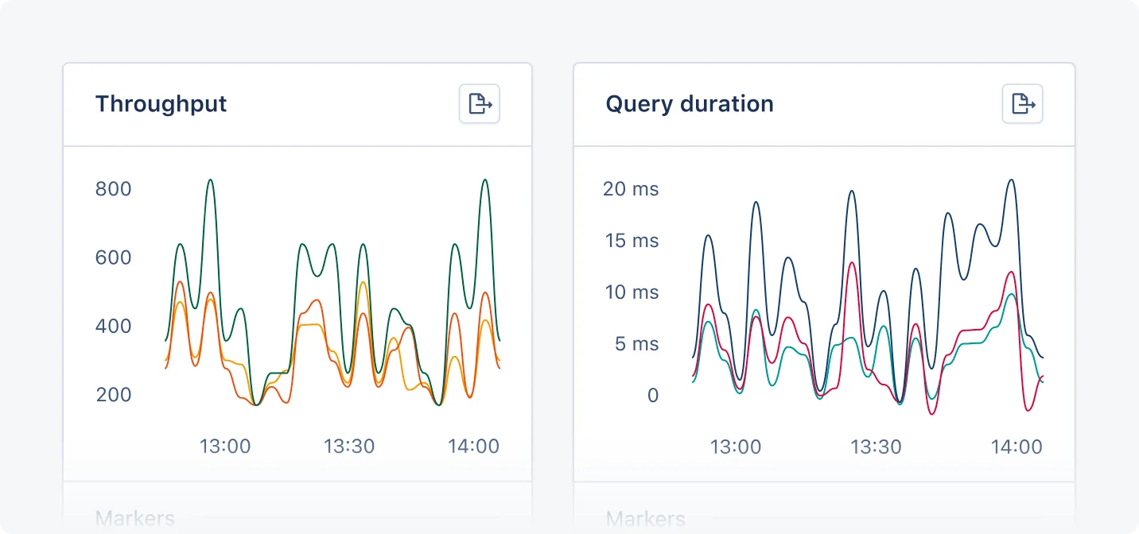This screenshot has width=1139, height=534.
Task: Click the 15 ms axis label
Action: [632, 241]
